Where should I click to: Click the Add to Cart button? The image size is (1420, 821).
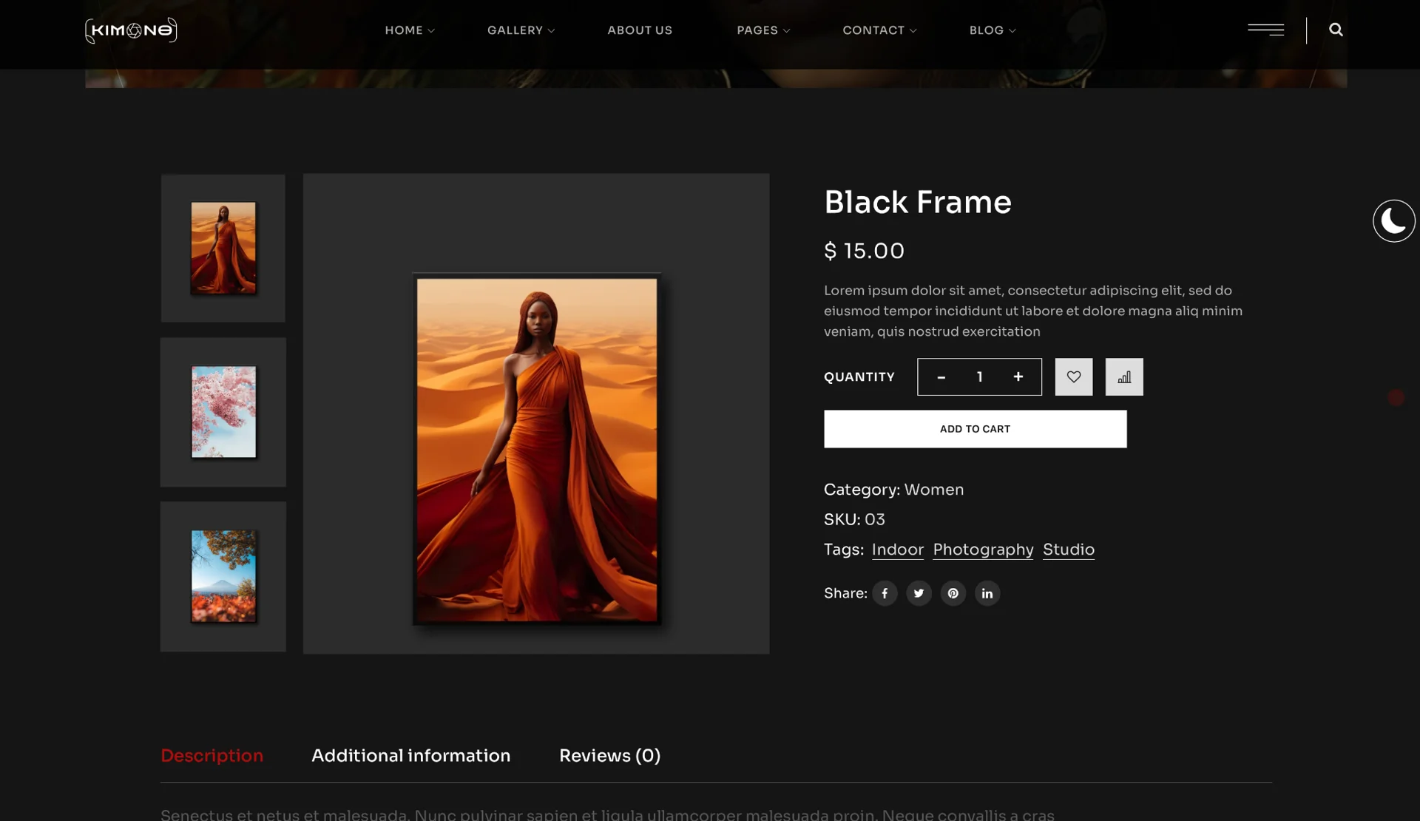[975, 429]
